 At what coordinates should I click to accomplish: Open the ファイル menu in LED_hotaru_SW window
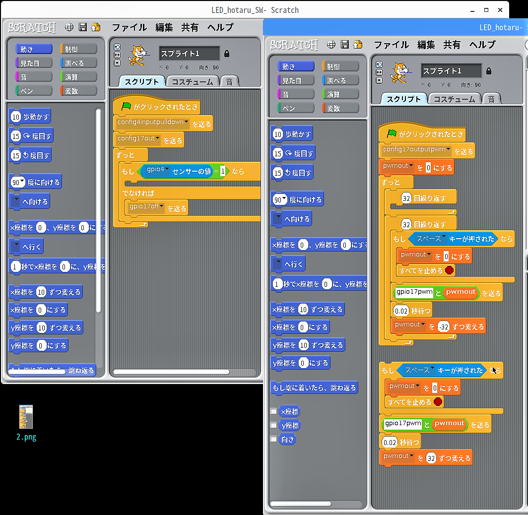[130, 27]
